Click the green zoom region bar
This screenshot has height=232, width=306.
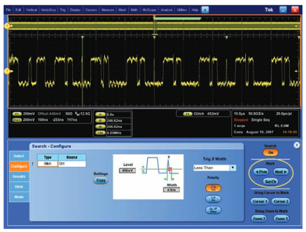[x=177, y=19]
